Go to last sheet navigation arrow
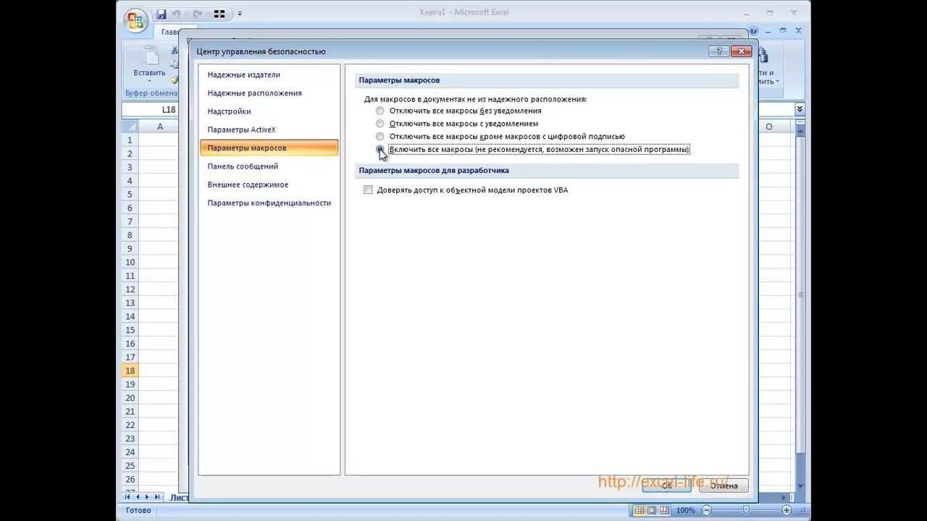This screenshot has height=521, width=927. (x=157, y=497)
